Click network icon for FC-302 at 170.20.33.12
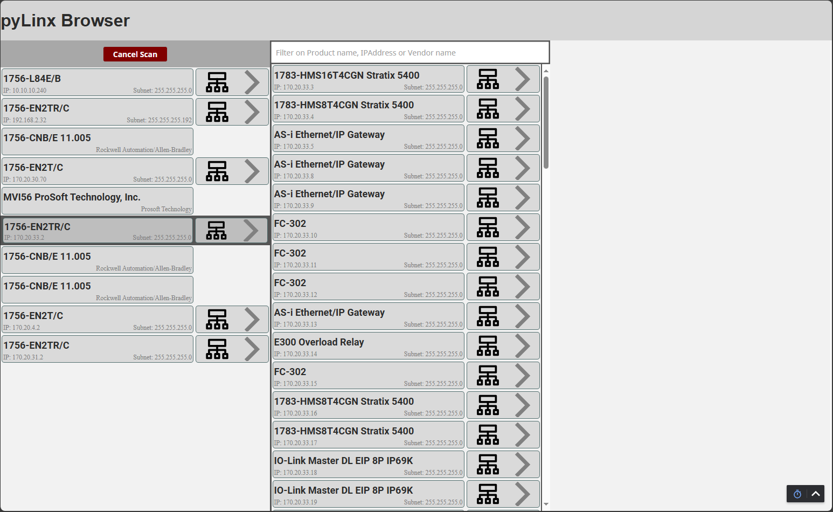Screen dimensions: 833x512 coord(488,287)
